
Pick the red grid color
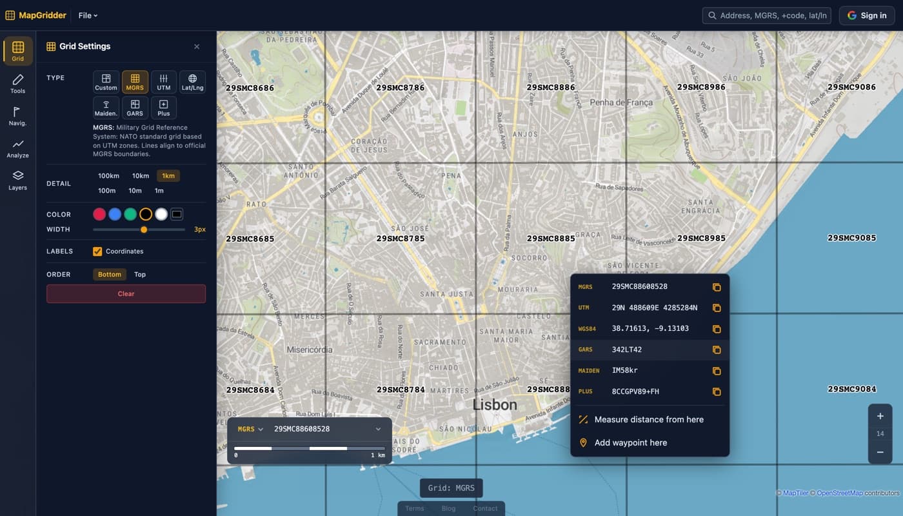[x=99, y=214]
